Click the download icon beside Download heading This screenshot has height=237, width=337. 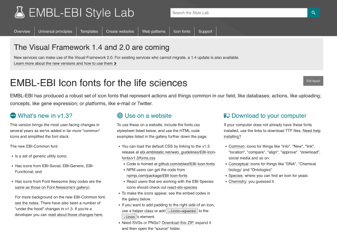pyautogui.click(x=227, y=116)
